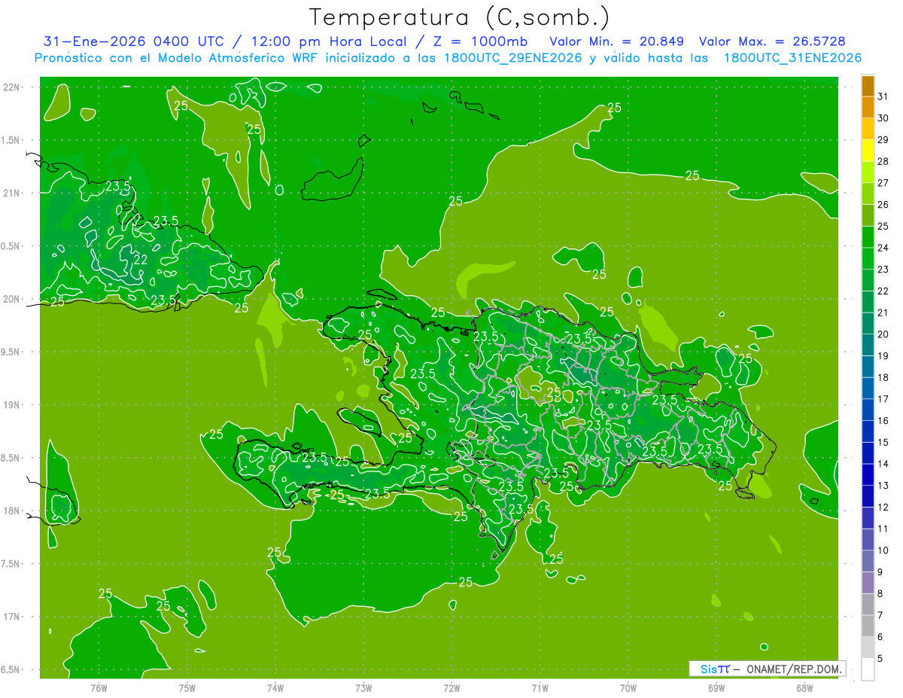Click the '70W' longitude axis label
Viewport: 903px width, 698px height.
click(x=628, y=687)
